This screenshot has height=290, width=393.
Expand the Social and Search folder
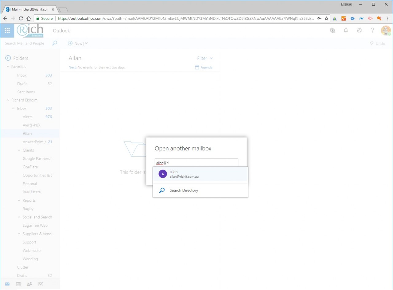coord(19,217)
